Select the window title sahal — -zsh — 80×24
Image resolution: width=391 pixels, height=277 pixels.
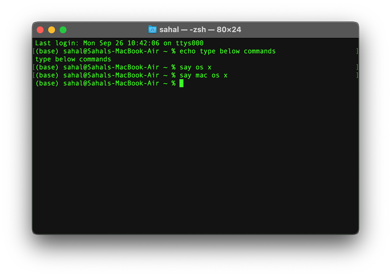(200, 29)
